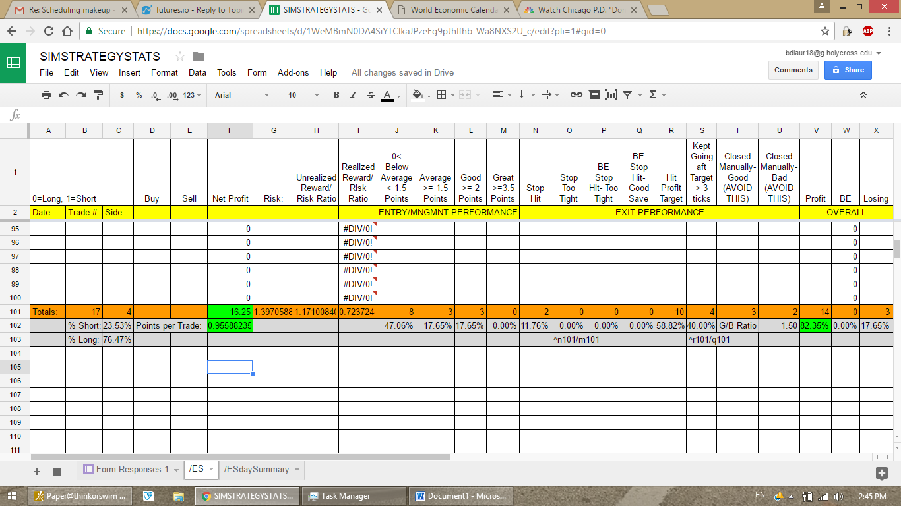Open the vertical align dropdown

(x=525, y=95)
